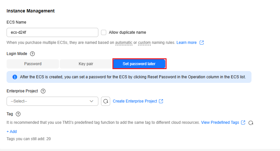
Task: Click + Add to add tag
Action: (x=11, y=132)
